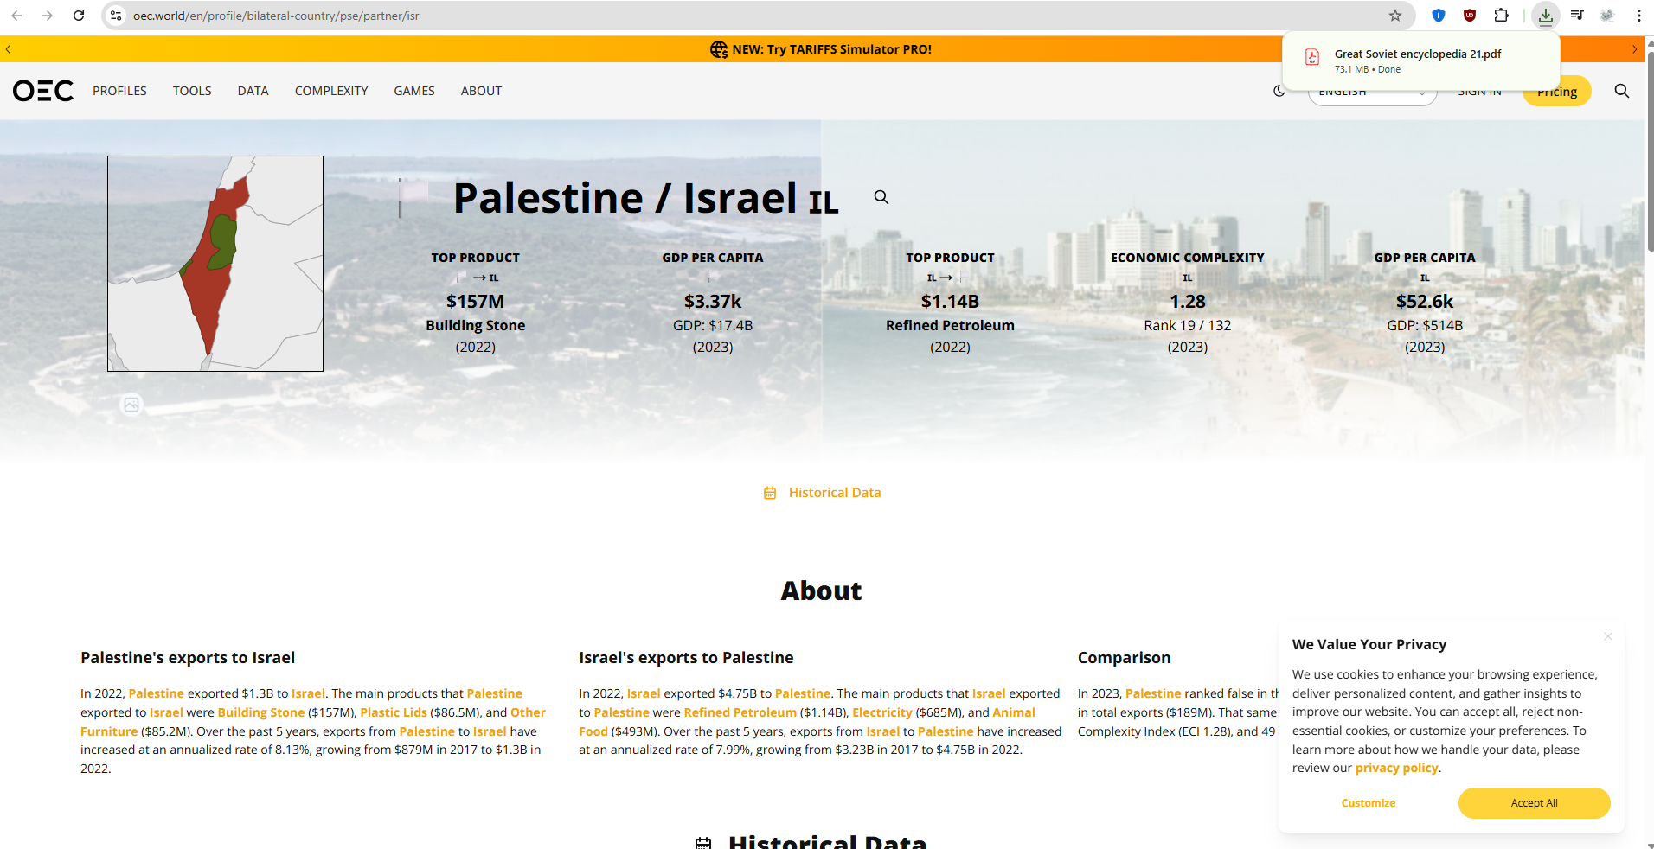Open the COMPLEXITY menu
The image size is (1654, 849).
pos(331,91)
